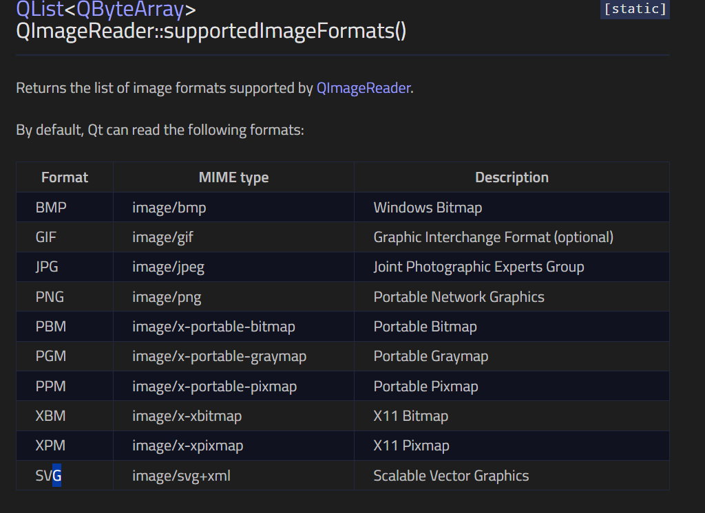Select the PPM format cell
The height and width of the screenshot is (513, 705).
point(51,386)
